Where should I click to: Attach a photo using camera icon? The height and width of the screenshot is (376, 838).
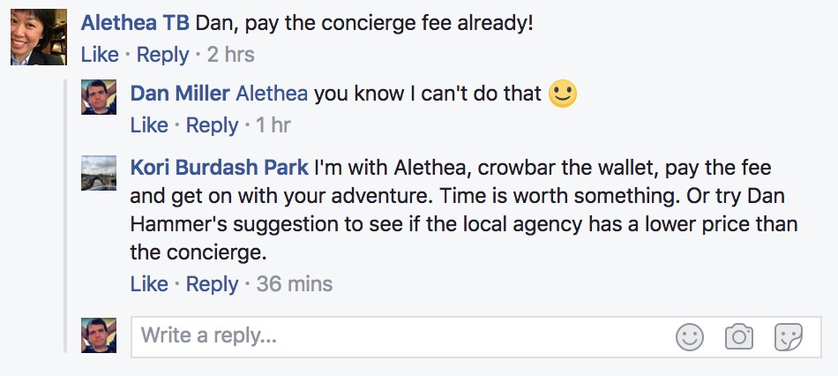pyautogui.click(x=738, y=336)
